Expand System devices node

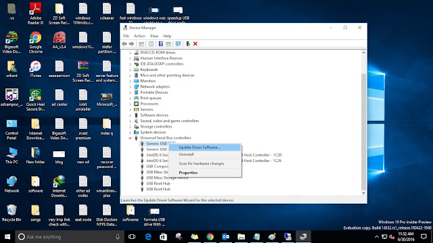click(x=130, y=132)
